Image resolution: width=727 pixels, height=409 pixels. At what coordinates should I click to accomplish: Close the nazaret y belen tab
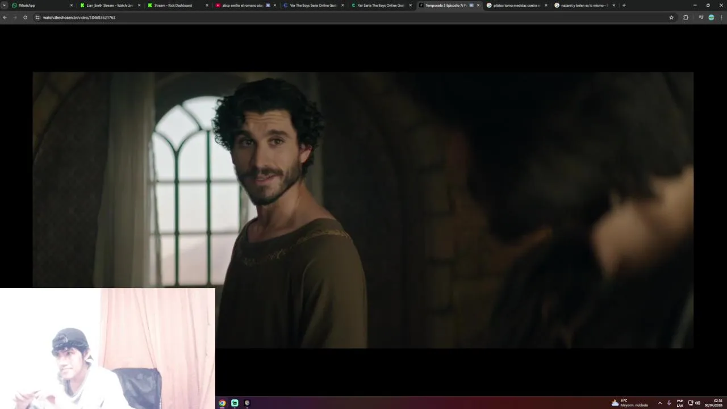click(613, 5)
